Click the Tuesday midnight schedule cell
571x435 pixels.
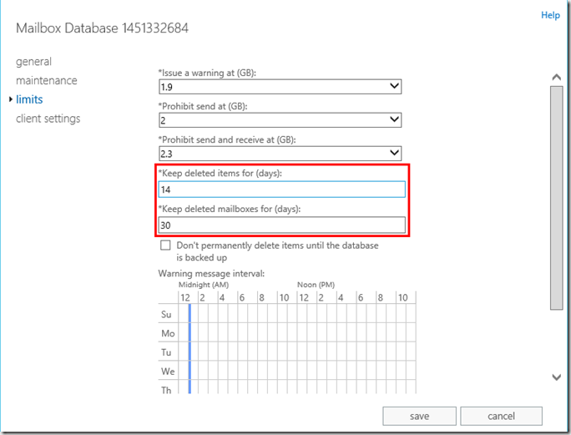coord(184,352)
